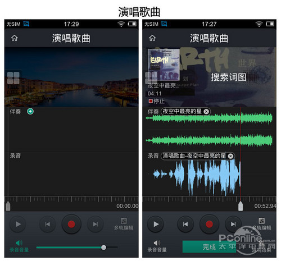The height and width of the screenshot is (261, 281).
Task: Tap the home icon in the right phone header
Action: [x=152, y=38]
